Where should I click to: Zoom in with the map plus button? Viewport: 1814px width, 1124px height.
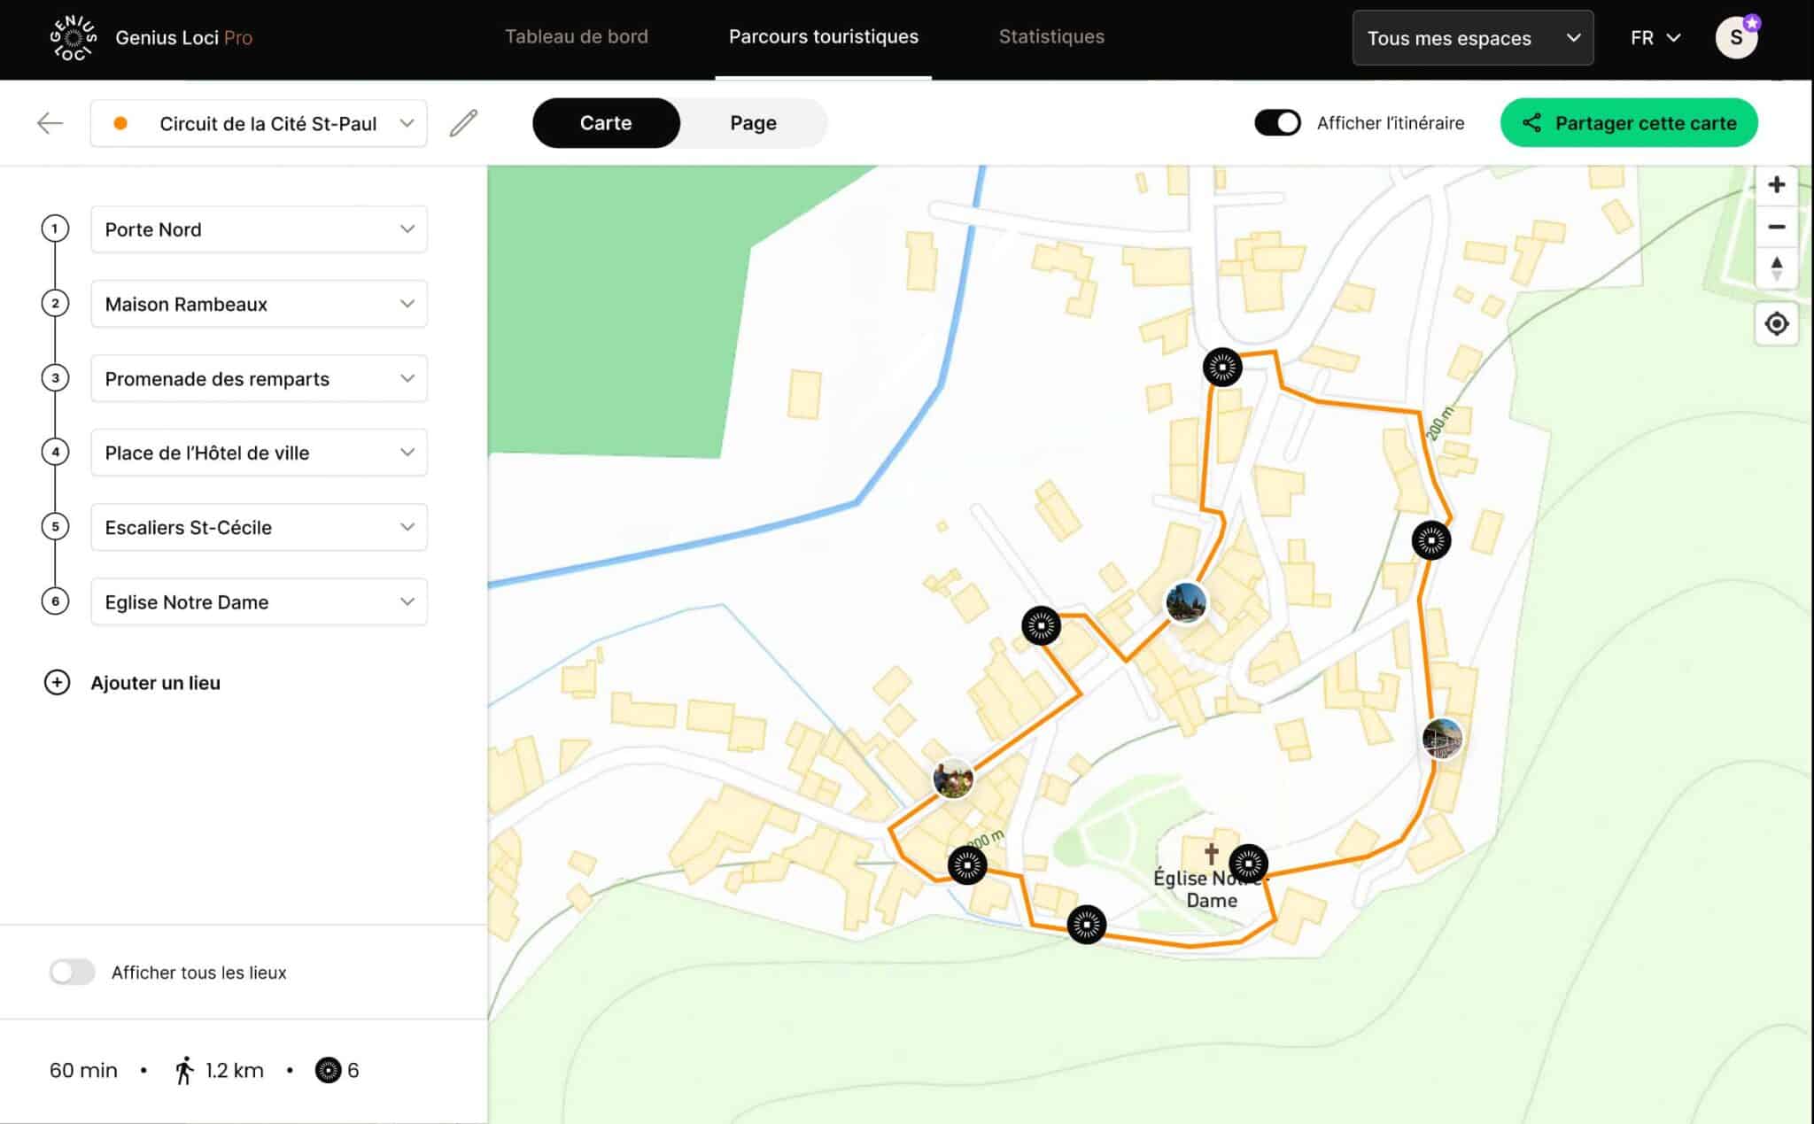(1776, 185)
